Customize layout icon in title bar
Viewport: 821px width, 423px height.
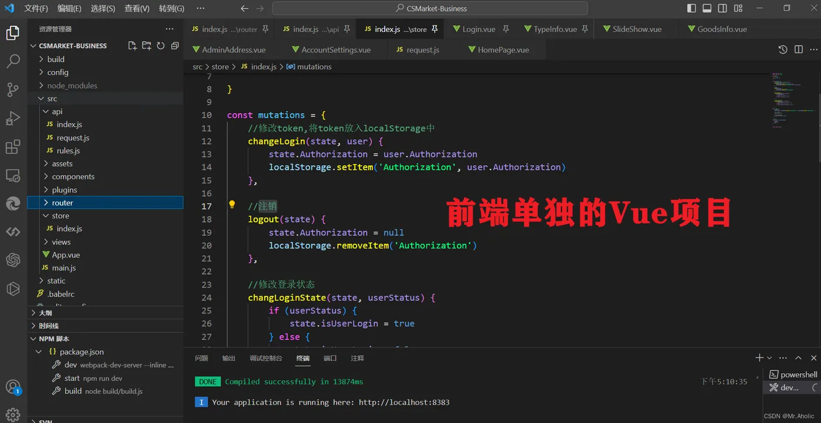tap(738, 8)
